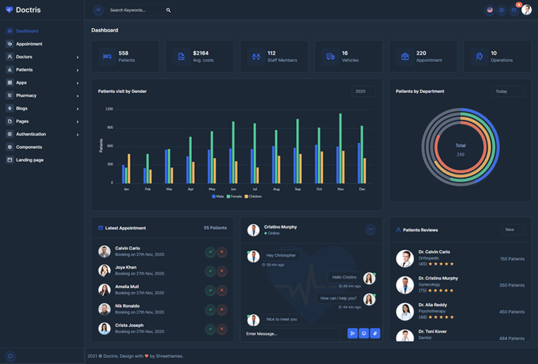Open the mail inbox icon with badge

[x=514, y=10]
